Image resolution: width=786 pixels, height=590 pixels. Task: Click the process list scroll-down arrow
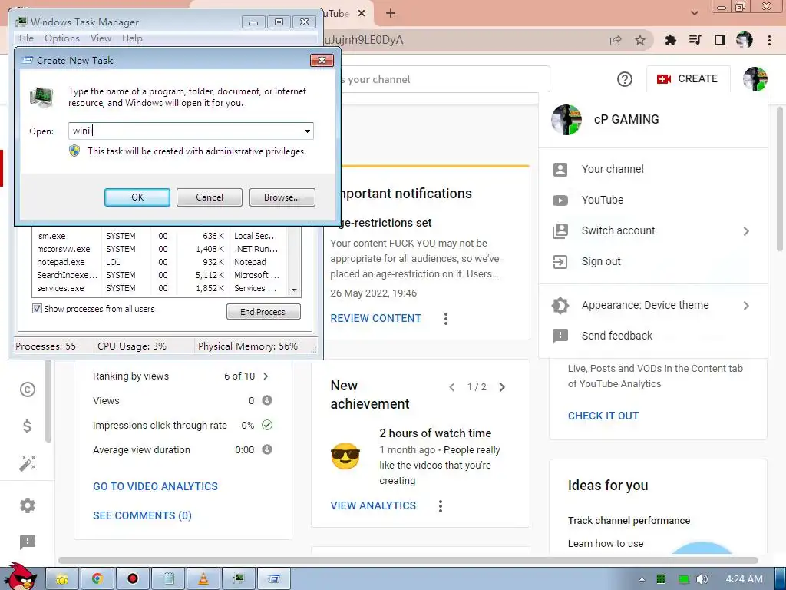294,290
